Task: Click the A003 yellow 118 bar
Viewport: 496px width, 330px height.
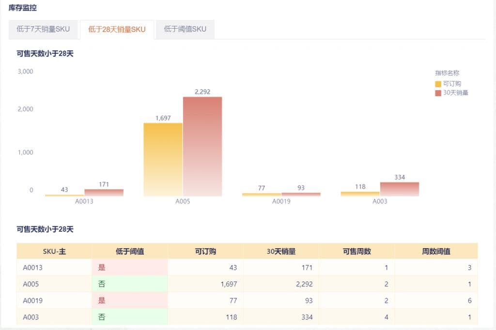Action: coord(360,194)
